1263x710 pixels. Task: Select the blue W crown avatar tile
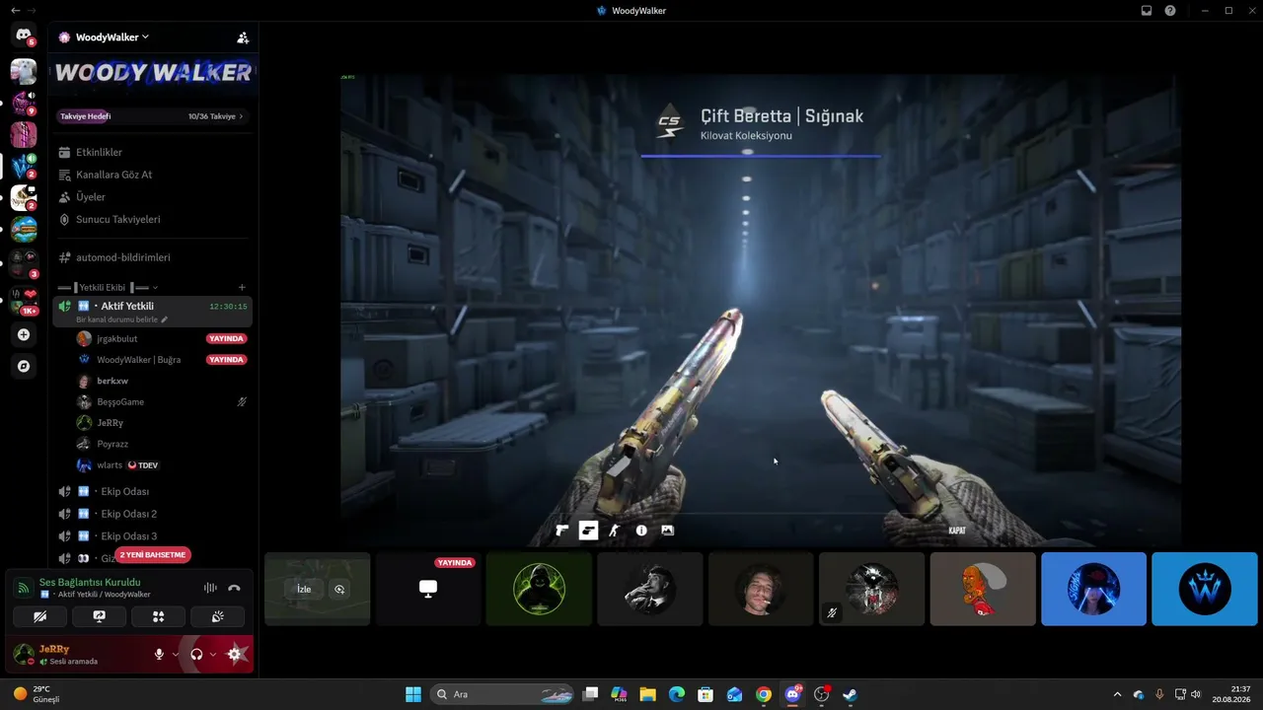(1205, 589)
